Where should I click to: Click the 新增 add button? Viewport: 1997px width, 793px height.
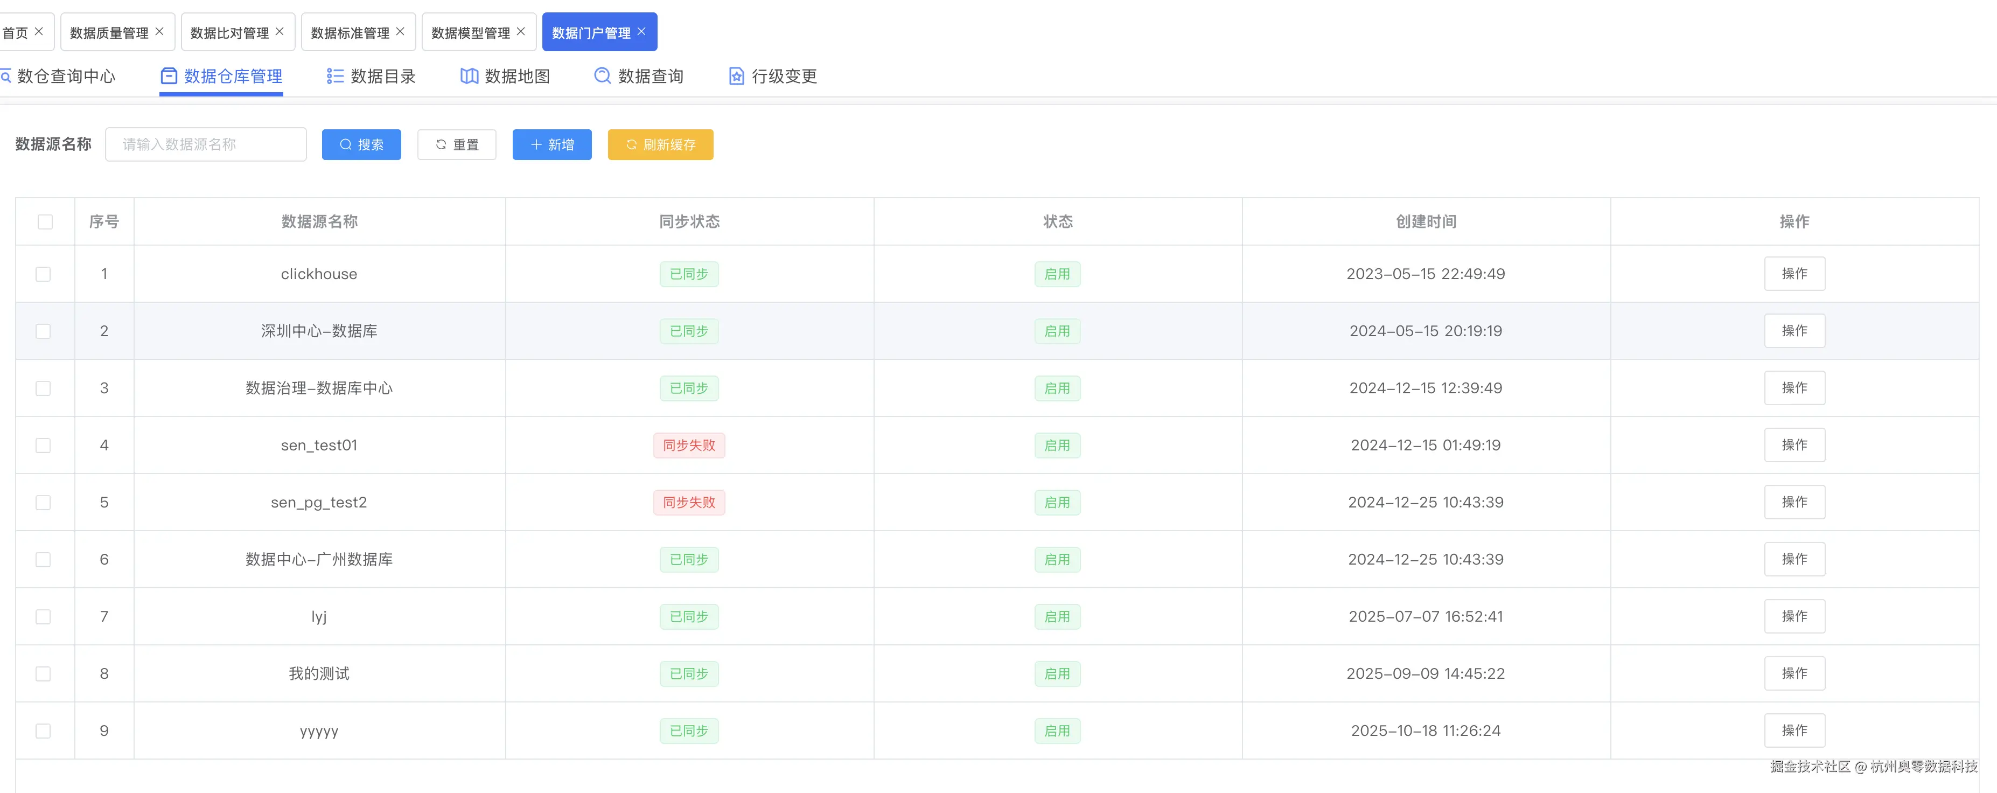[x=552, y=145]
